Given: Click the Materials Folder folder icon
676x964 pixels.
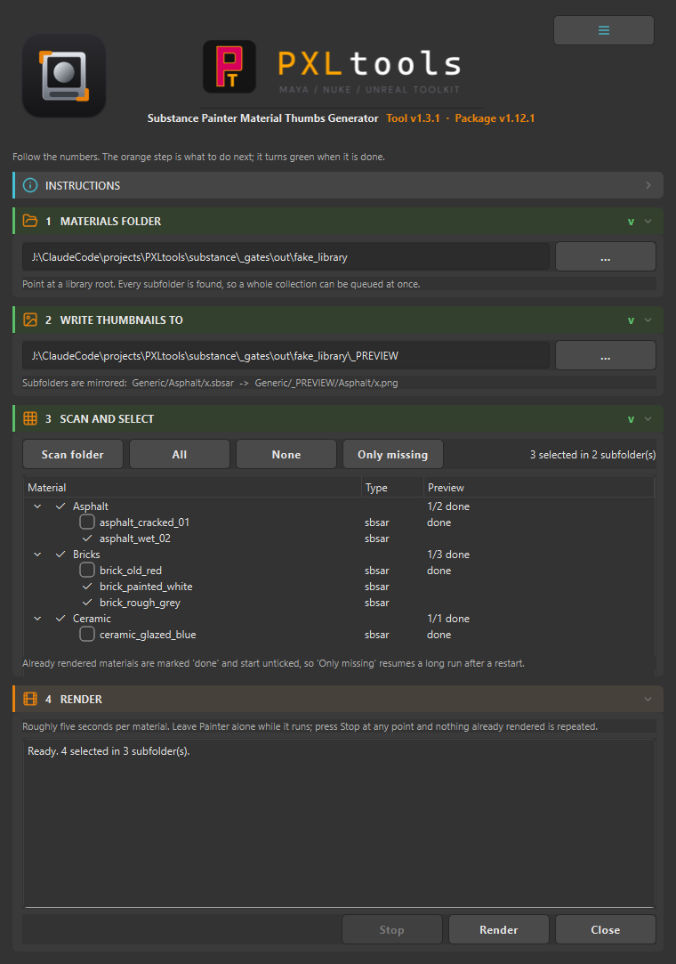Looking at the screenshot, I should click(x=30, y=221).
